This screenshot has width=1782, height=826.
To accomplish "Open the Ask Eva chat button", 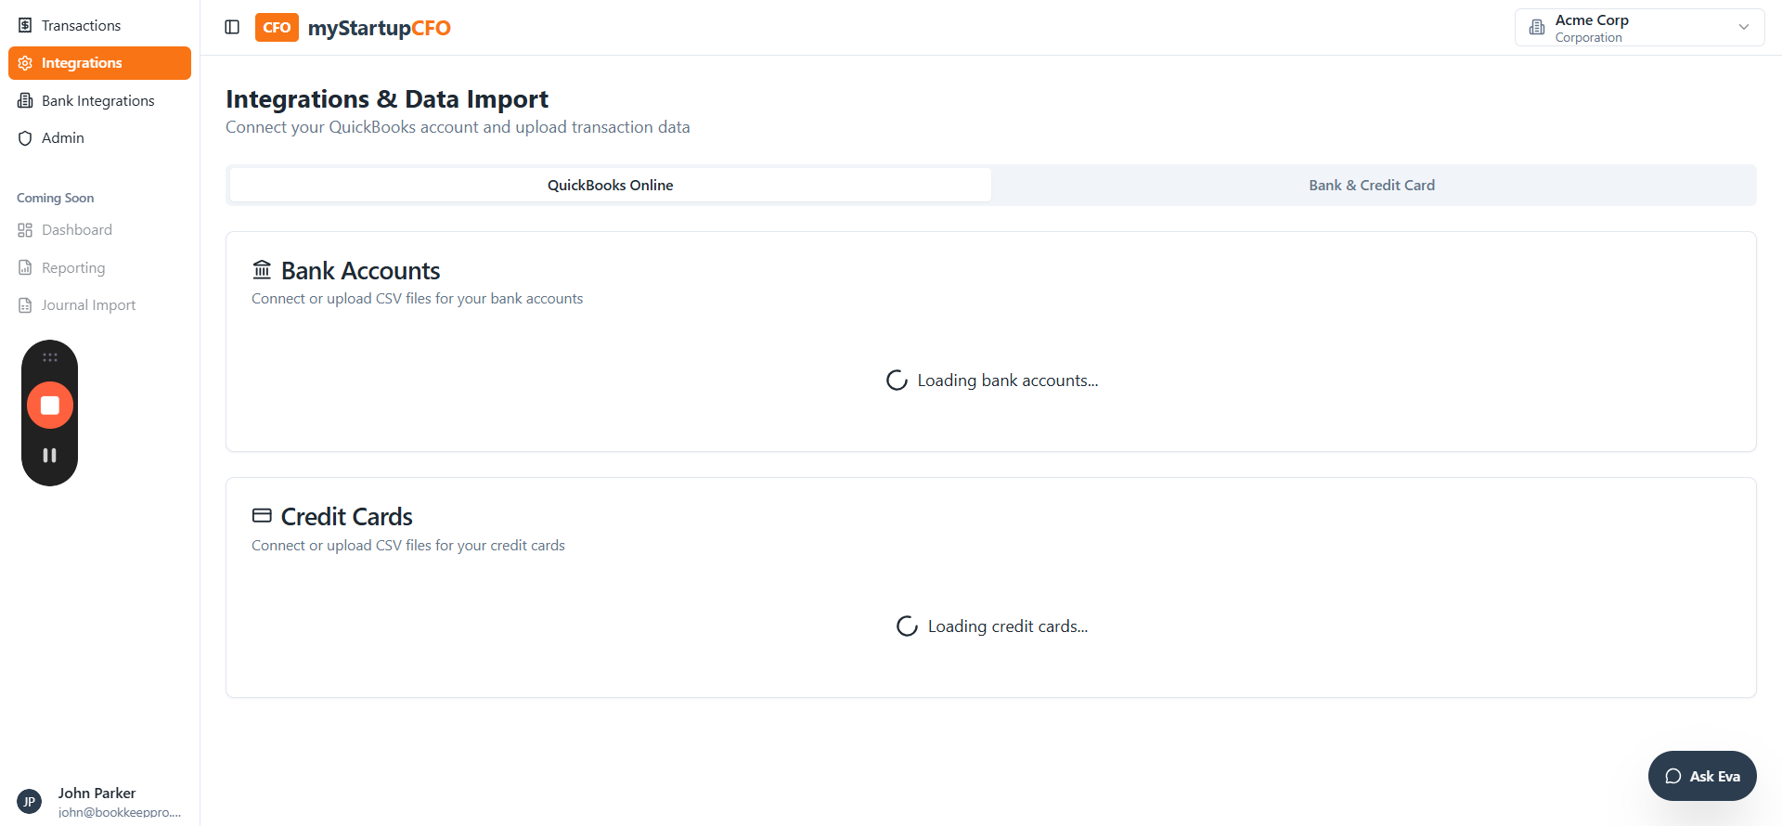I will click(1701, 776).
